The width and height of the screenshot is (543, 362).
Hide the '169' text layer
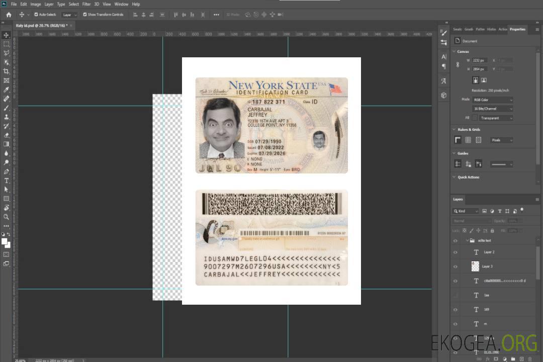pyautogui.click(x=456, y=310)
